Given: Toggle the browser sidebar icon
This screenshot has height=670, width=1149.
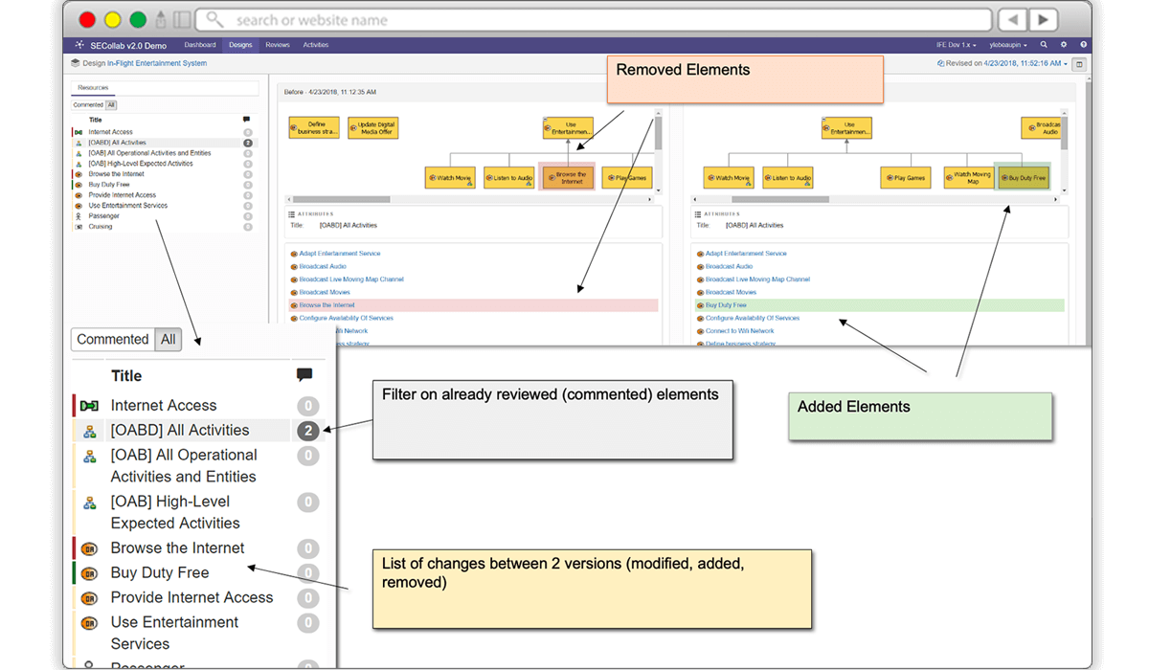Looking at the screenshot, I should tap(182, 19).
